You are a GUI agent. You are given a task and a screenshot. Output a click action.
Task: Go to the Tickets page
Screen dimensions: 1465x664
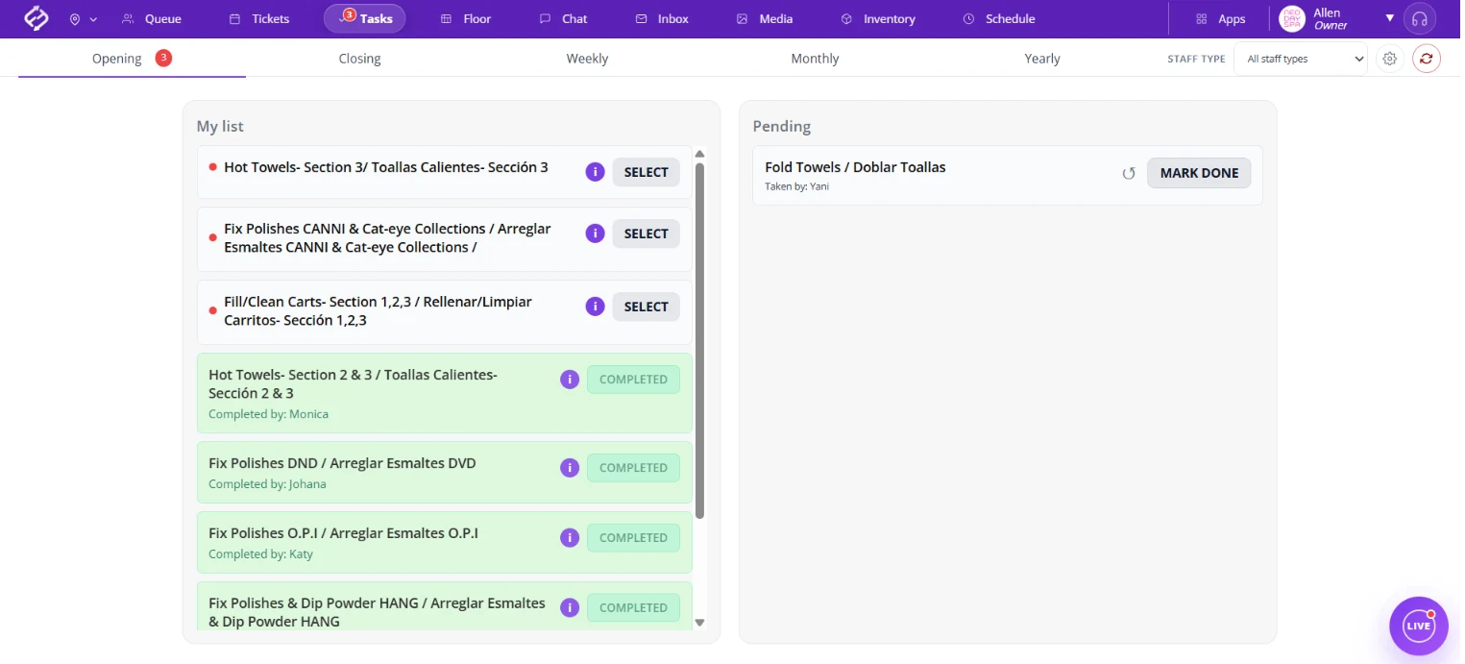(x=259, y=19)
